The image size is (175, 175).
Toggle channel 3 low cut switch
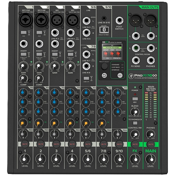(x=55, y=54)
